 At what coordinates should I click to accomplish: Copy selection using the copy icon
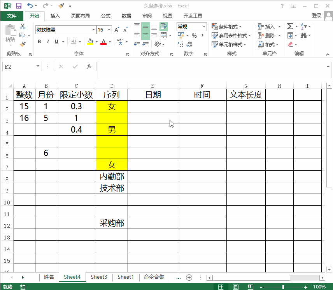point(22,35)
